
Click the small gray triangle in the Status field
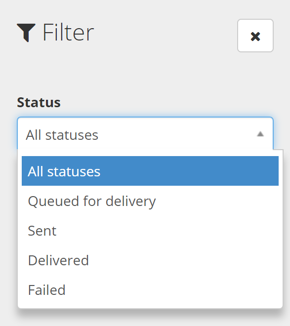click(x=260, y=134)
